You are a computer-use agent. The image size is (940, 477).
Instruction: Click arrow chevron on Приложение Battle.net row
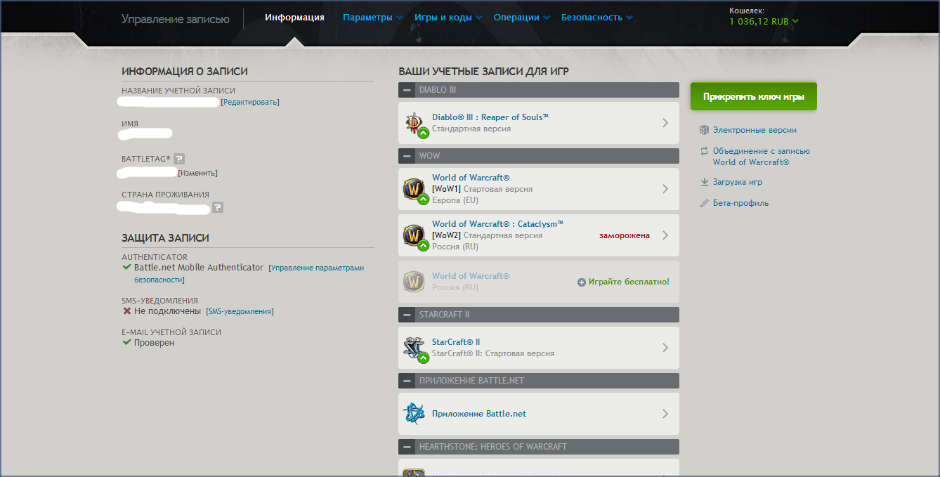(665, 414)
